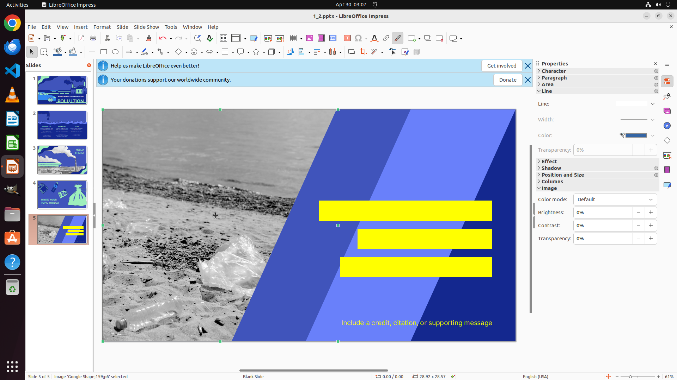
Task: Click the Donate button
Action: click(x=508, y=80)
